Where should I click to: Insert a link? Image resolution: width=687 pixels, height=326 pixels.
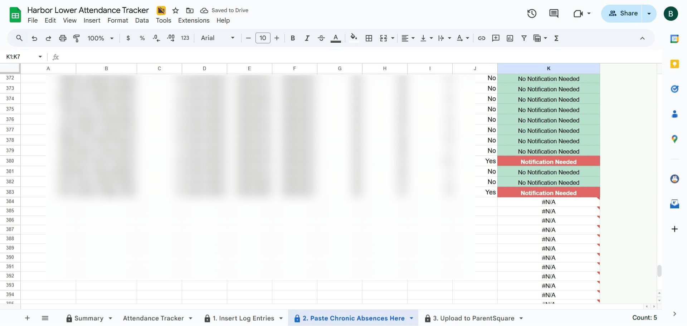point(482,38)
